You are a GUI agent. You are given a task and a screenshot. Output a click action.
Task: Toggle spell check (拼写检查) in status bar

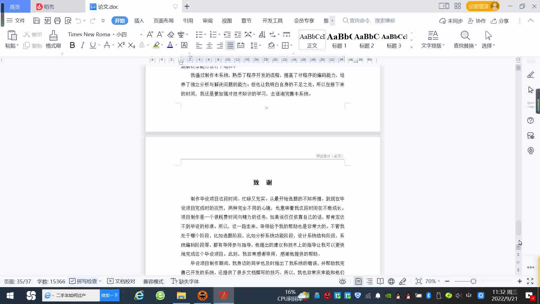(x=84, y=281)
